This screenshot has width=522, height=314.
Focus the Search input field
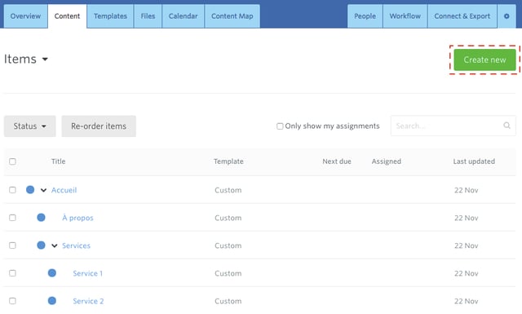[453, 126]
